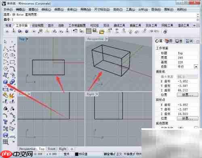This screenshot has height=158, width=202.
Task: Click the 毫米 units status bar entry
Action: 66,154
